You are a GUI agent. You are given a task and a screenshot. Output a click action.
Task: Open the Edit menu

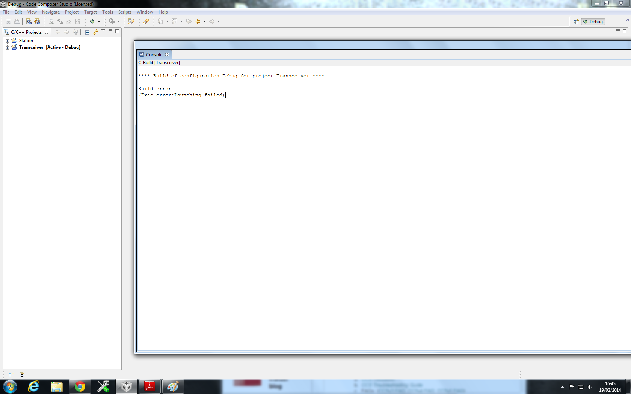[18, 12]
